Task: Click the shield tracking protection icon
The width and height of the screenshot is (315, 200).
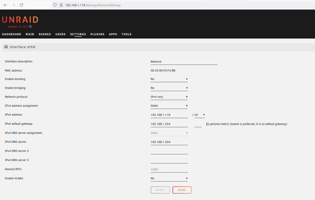Action: [x=55, y=5]
